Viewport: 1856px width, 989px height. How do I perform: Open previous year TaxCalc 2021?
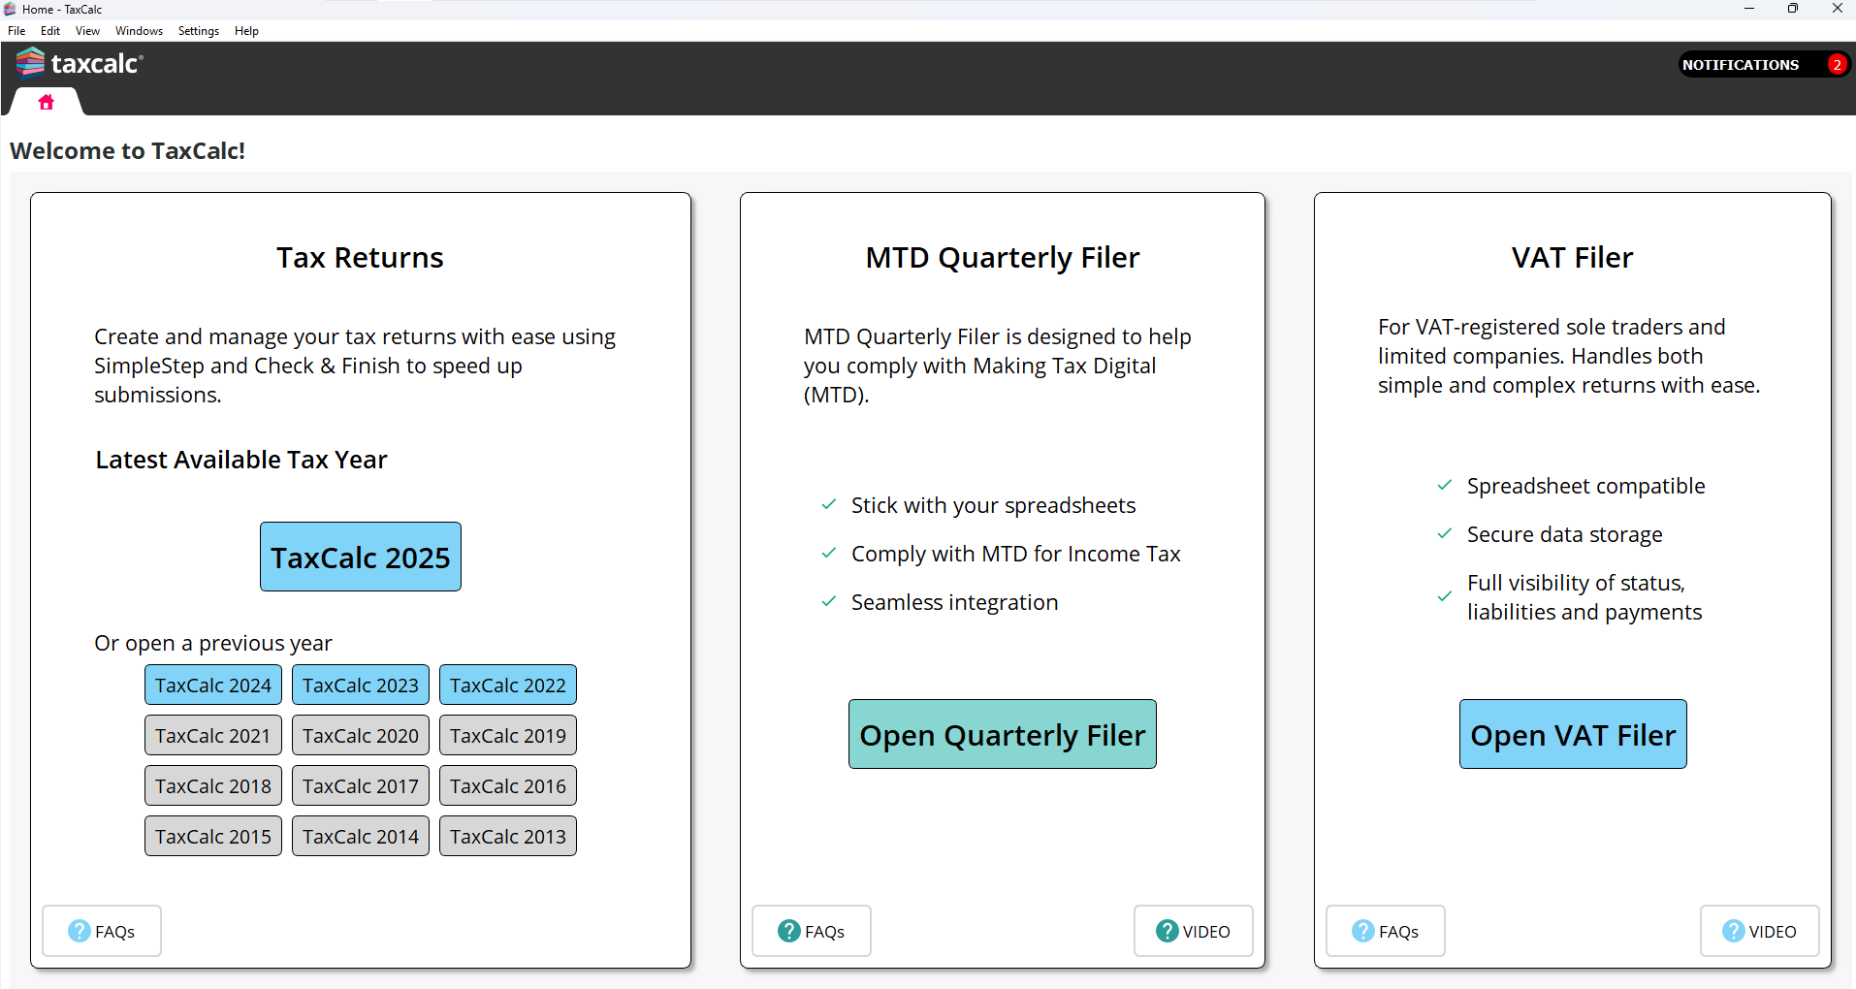point(212,735)
